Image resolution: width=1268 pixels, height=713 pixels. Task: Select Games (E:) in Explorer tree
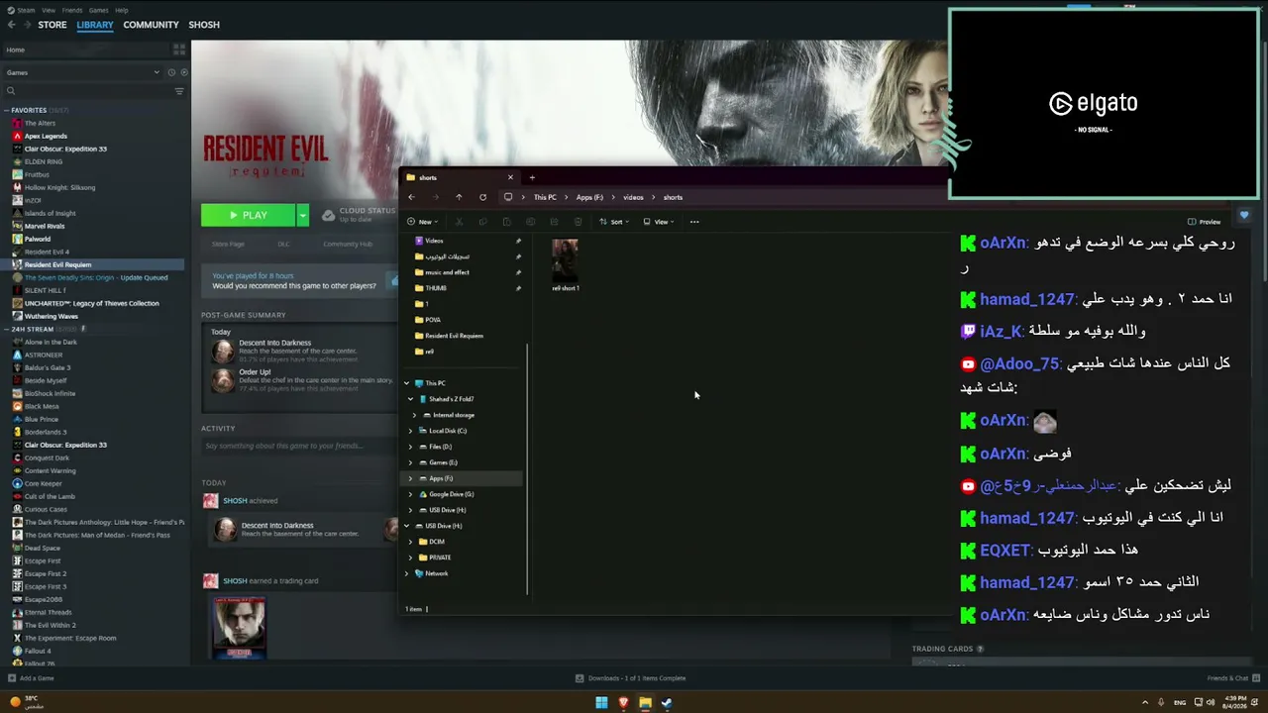coord(443,462)
